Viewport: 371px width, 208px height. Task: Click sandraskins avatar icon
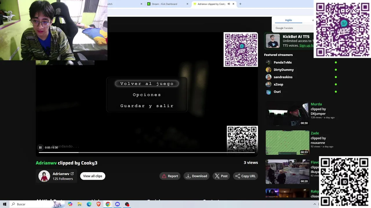(x=268, y=77)
